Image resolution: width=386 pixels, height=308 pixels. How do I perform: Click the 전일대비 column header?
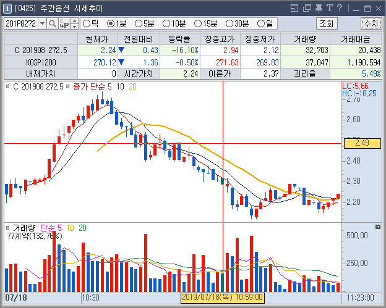[x=139, y=39]
